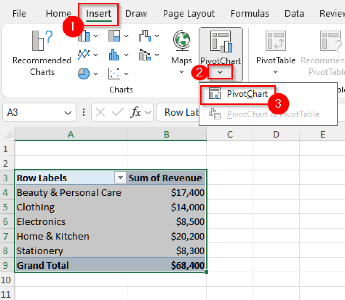Expand the column chart dropdown arrow
The image size is (345, 300).
pyautogui.click(x=96, y=36)
